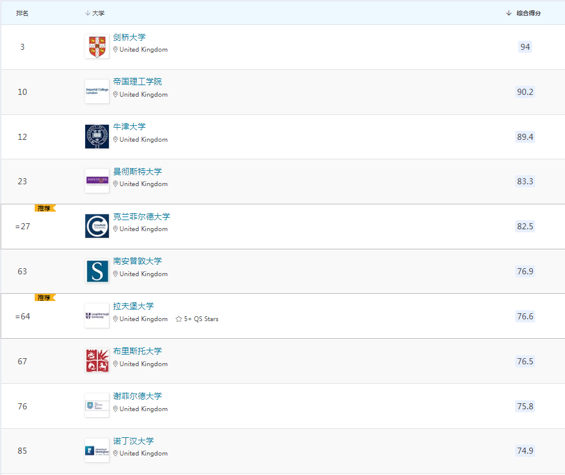Open 牛津大学 university link

click(x=130, y=127)
